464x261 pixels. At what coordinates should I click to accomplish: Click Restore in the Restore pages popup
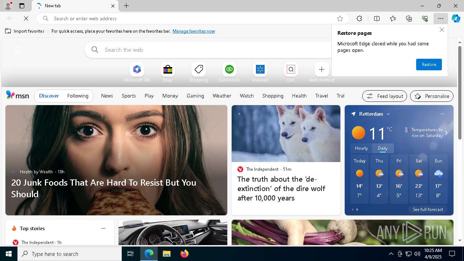point(429,65)
